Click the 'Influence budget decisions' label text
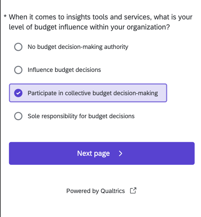201x217 pixels. tap(64, 70)
